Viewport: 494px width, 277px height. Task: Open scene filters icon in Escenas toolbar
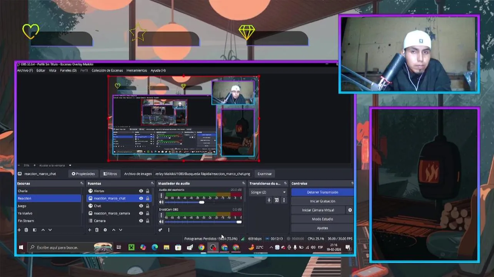coord(34,230)
